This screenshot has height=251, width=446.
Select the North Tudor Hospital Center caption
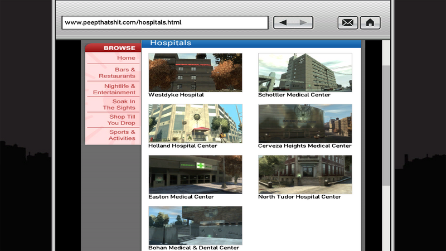click(x=299, y=197)
